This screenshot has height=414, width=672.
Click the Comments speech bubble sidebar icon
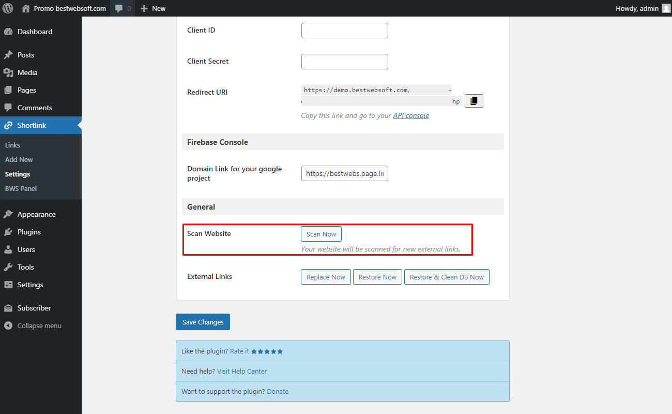pyautogui.click(x=8, y=108)
